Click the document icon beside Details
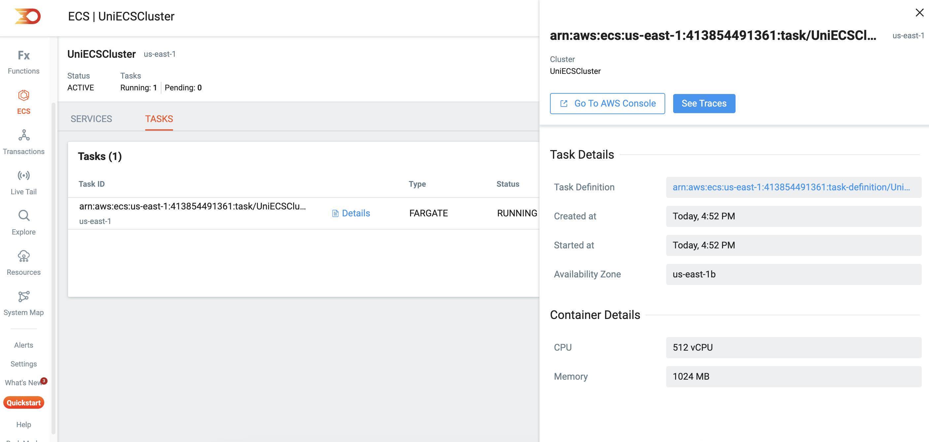The width and height of the screenshot is (929, 442). tap(335, 213)
